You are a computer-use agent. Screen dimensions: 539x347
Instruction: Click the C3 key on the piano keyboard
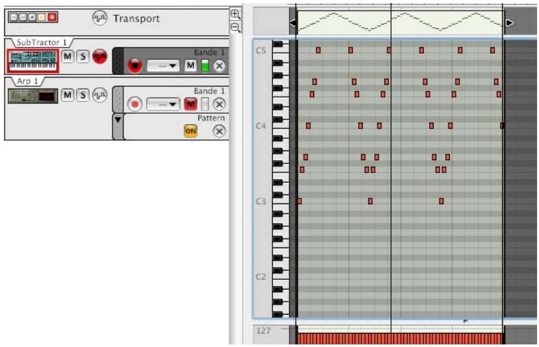coord(281,202)
